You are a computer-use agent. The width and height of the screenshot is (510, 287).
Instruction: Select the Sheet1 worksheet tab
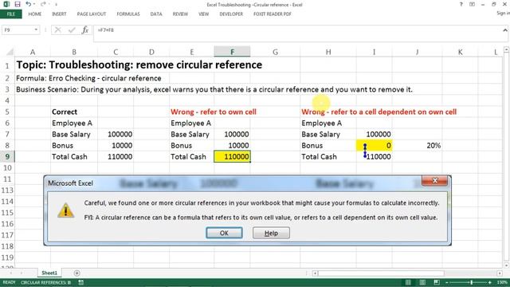(x=49, y=273)
